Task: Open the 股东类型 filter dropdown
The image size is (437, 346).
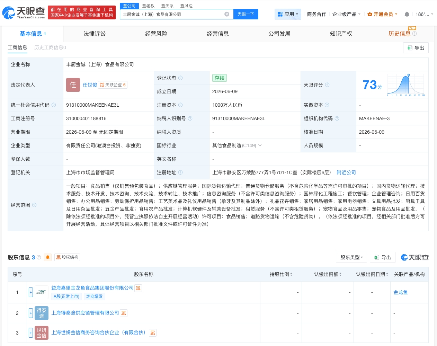Action: 351,257
